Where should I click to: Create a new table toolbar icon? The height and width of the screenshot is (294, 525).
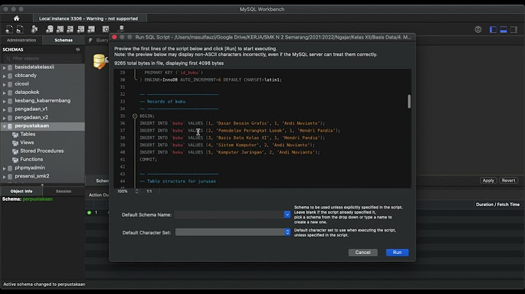(60, 29)
